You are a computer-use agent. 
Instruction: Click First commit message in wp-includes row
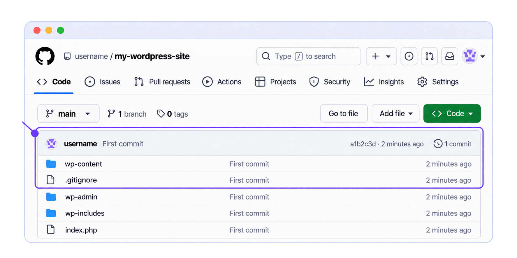(249, 213)
